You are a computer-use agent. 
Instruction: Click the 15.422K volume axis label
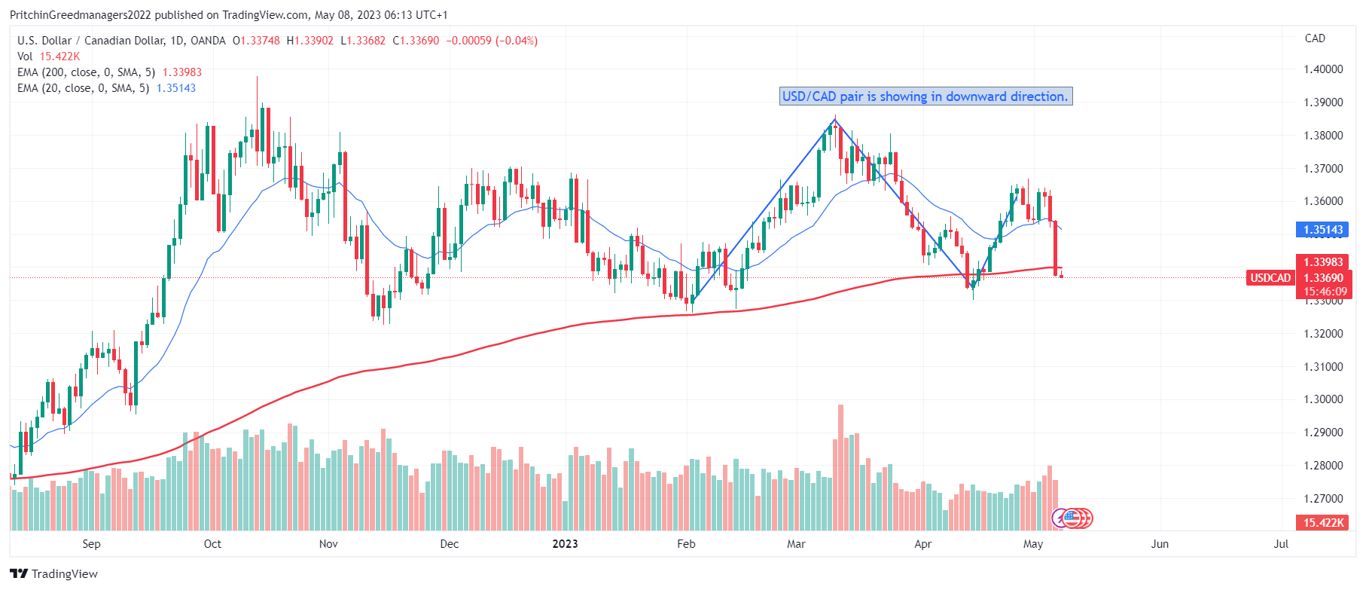[1322, 523]
